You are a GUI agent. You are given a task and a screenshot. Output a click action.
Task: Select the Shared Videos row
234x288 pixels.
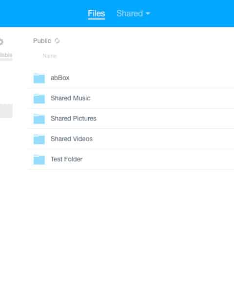(x=131, y=139)
